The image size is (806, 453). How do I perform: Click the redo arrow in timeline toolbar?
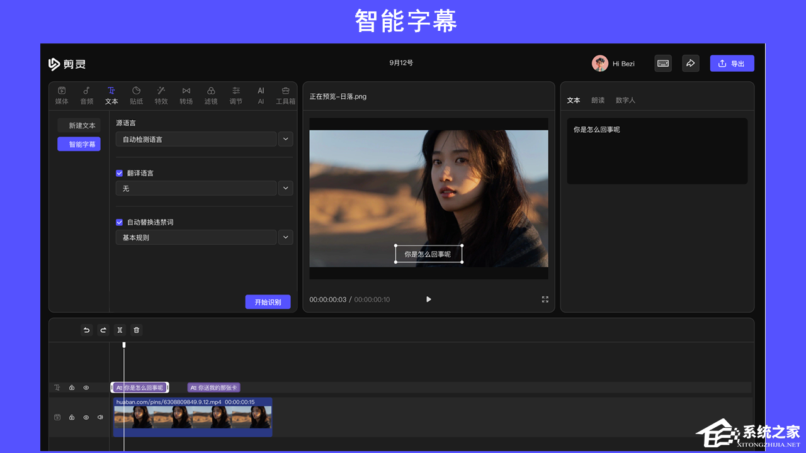tap(103, 330)
